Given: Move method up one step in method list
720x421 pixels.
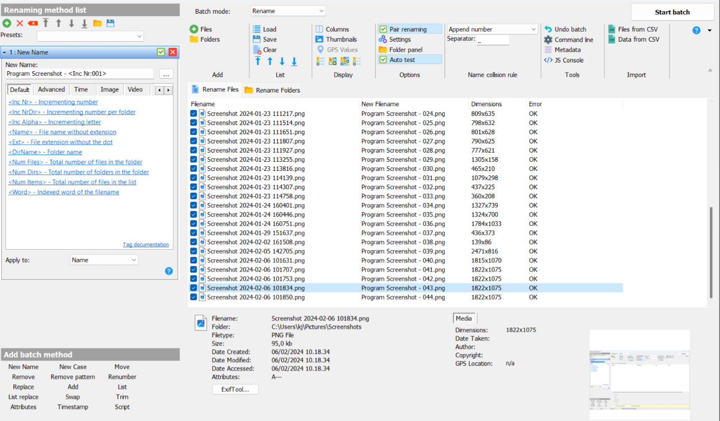Looking at the screenshot, I should [59, 23].
